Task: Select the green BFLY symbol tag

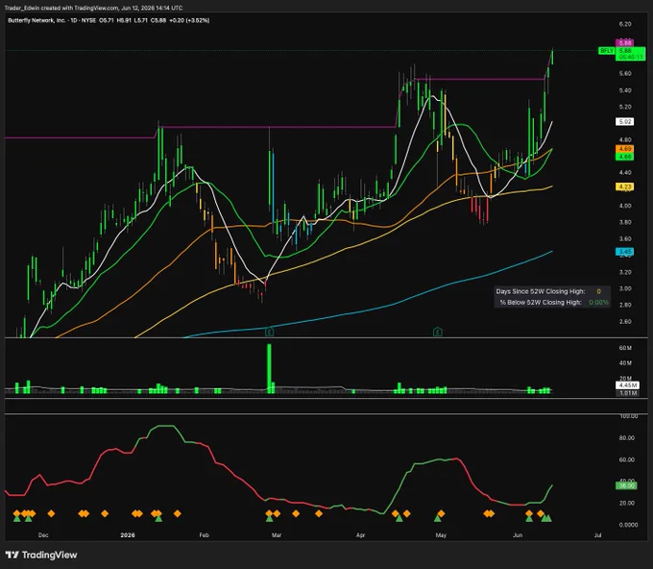Action: (606, 51)
